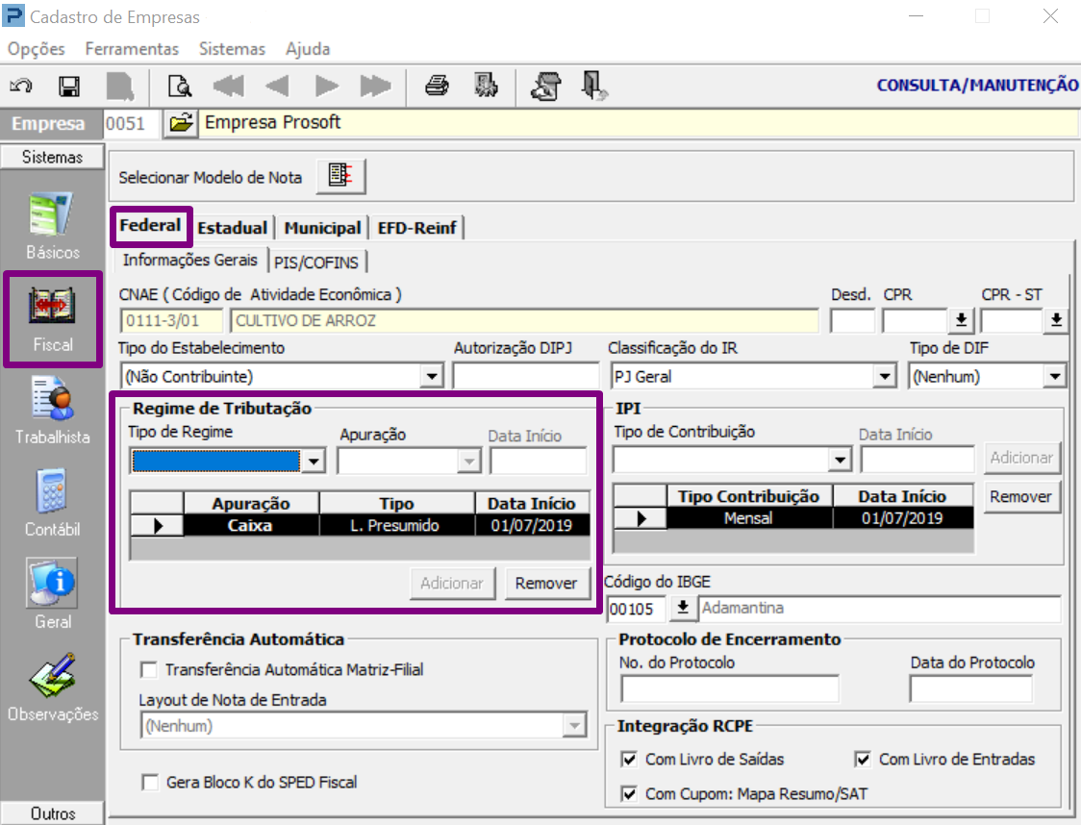
Task: Switch to the Estadual tab
Action: tap(233, 228)
